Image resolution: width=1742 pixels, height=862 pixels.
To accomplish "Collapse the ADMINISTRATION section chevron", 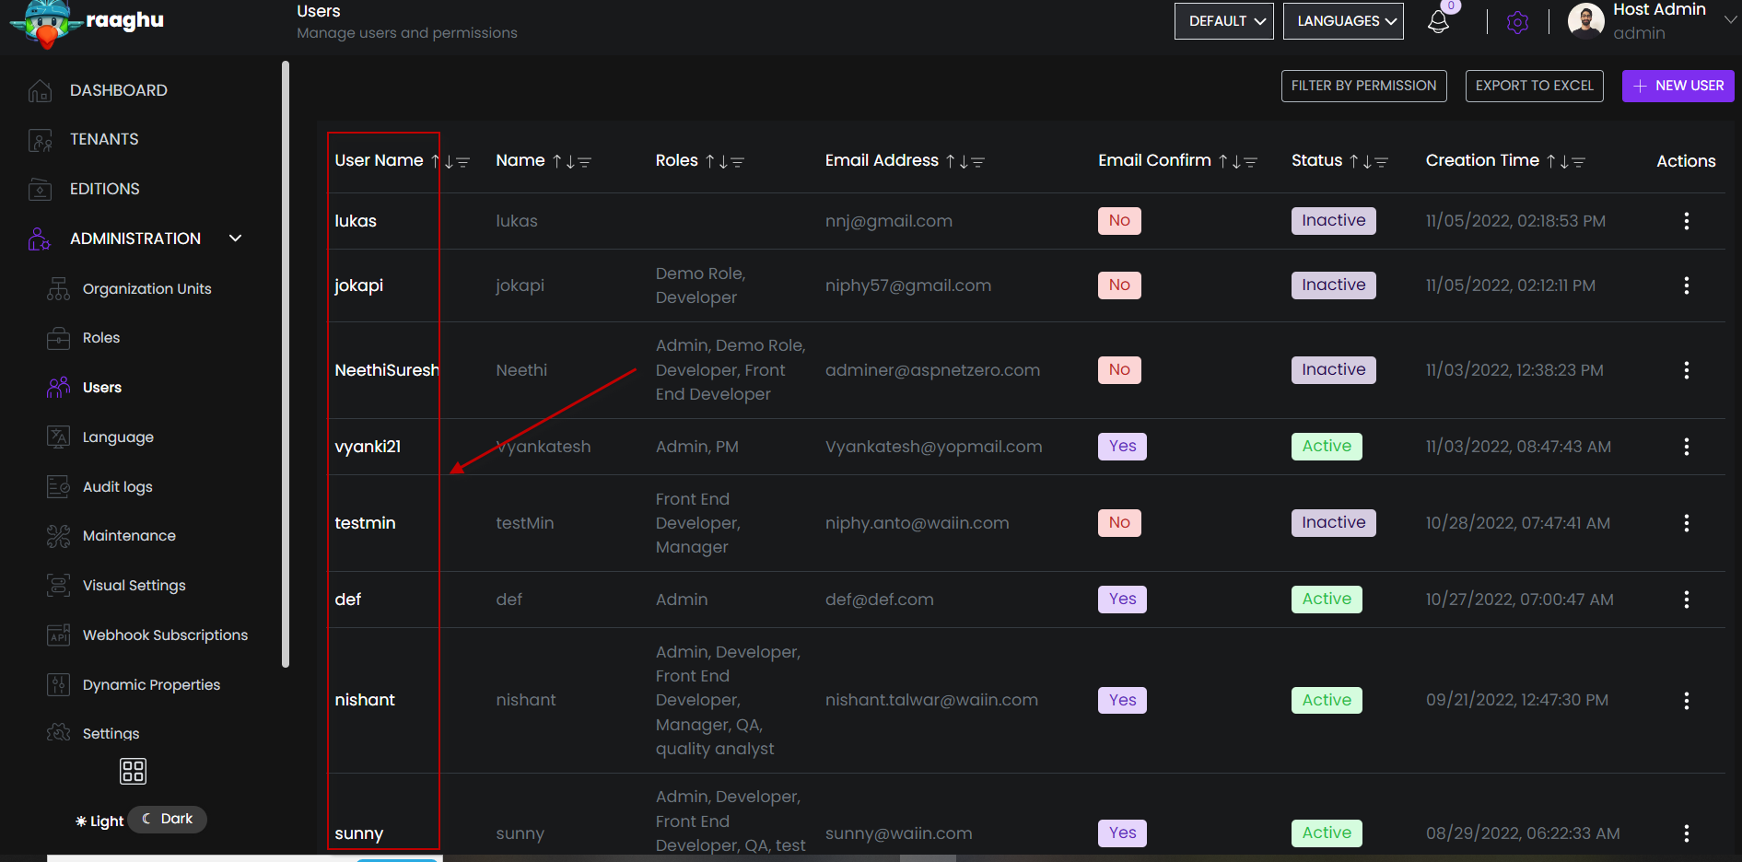I will coord(235,238).
